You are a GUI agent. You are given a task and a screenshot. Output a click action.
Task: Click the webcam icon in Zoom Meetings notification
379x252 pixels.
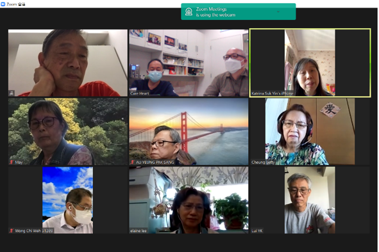click(189, 12)
